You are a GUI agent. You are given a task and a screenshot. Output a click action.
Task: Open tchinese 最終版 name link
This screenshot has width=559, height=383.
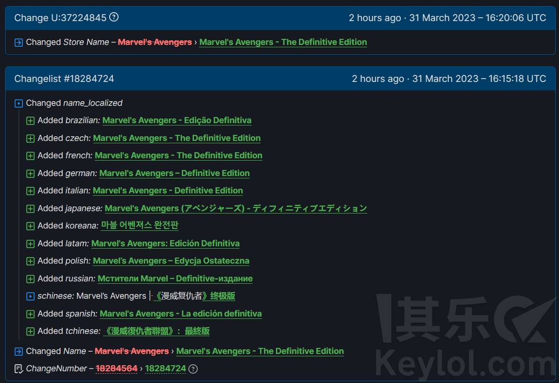point(157,331)
